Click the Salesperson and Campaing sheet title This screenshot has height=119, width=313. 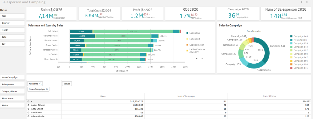point(23,2)
